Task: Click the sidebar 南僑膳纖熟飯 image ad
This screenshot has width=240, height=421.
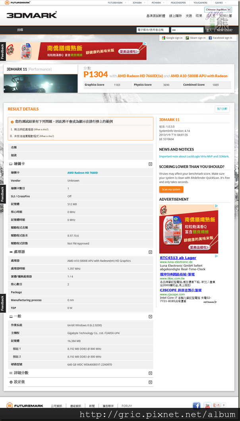Action: pos(189,229)
